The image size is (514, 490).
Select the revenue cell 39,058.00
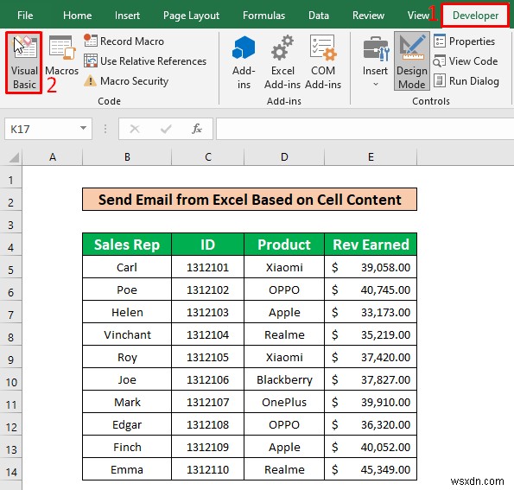(371, 267)
